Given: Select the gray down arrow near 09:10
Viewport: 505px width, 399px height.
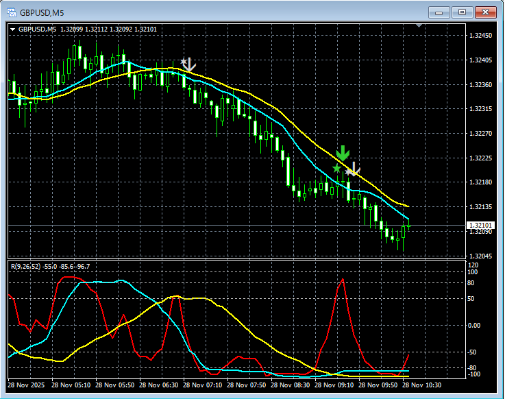Looking at the screenshot, I should [354, 169].
